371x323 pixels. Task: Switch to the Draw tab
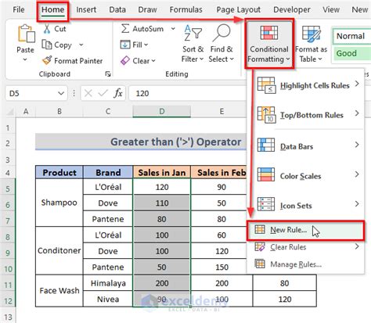[x=147, y=9]
